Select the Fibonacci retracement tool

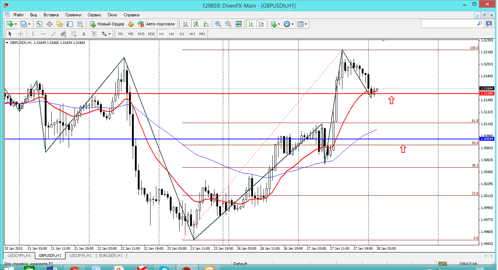[74, 34]
